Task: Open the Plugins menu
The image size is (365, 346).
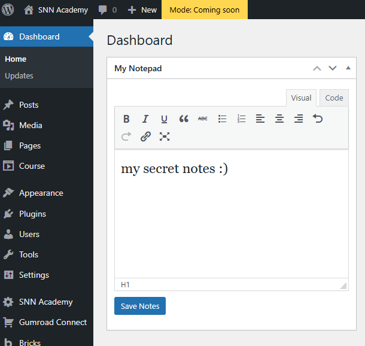Action: [x=32, y=214]
